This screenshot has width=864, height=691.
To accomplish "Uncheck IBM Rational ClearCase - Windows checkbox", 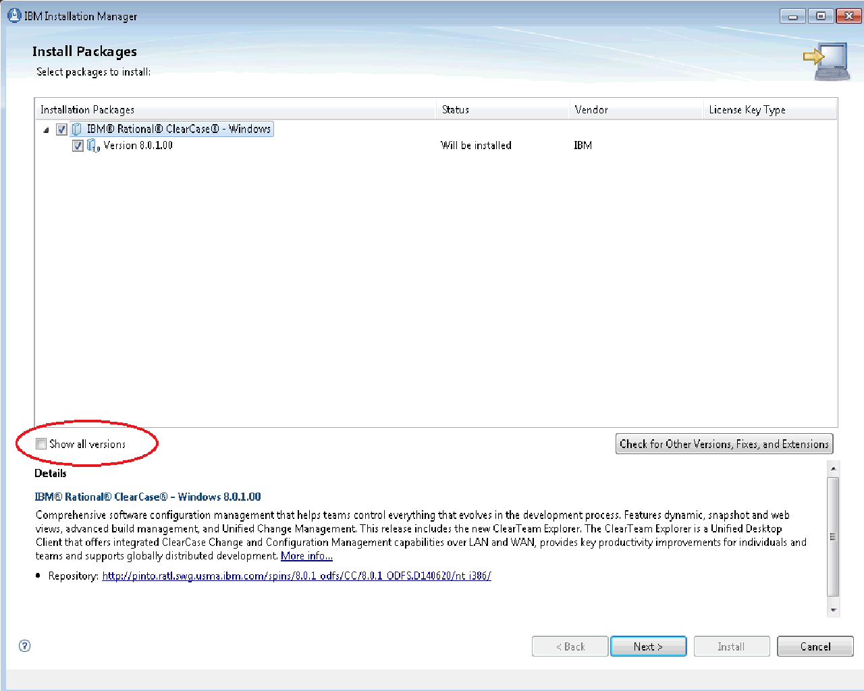I will click(x=61, y=130).
